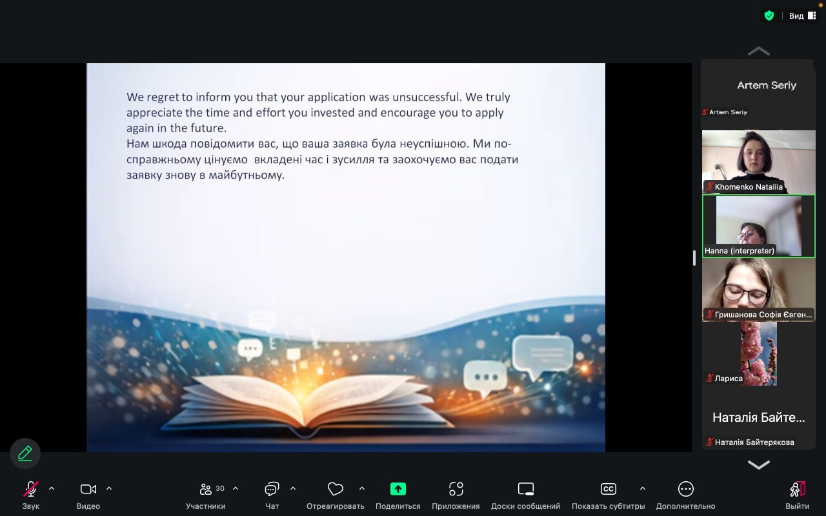
Task: Expand video options arrow beside camera
Action: click(x=109, y=488)
